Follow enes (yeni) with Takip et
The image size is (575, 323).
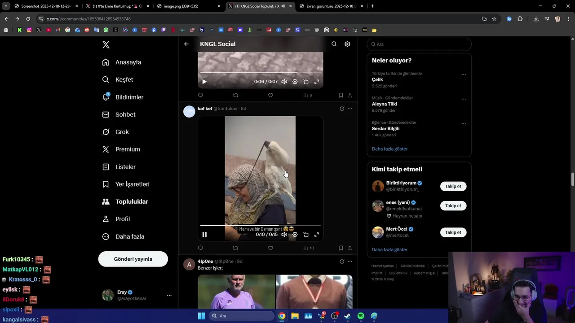[453, 206]
